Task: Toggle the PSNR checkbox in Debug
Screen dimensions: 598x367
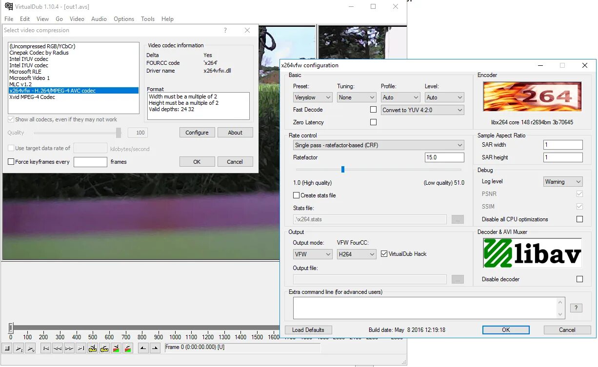Action: [x=579, y=194]
